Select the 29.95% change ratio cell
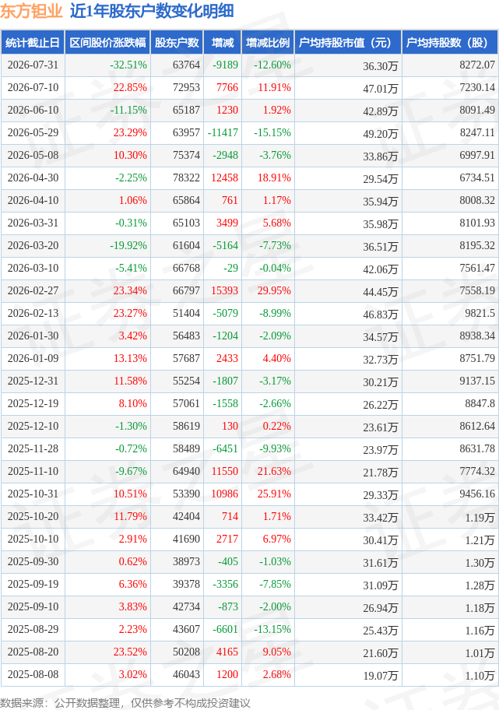 [x=274, y=290]
